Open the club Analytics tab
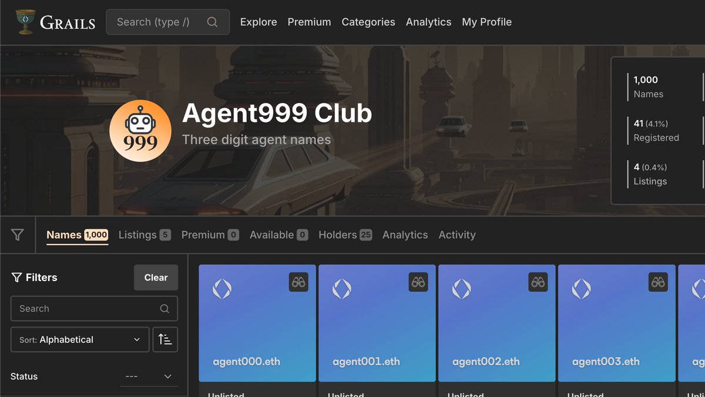 [405, 235]
